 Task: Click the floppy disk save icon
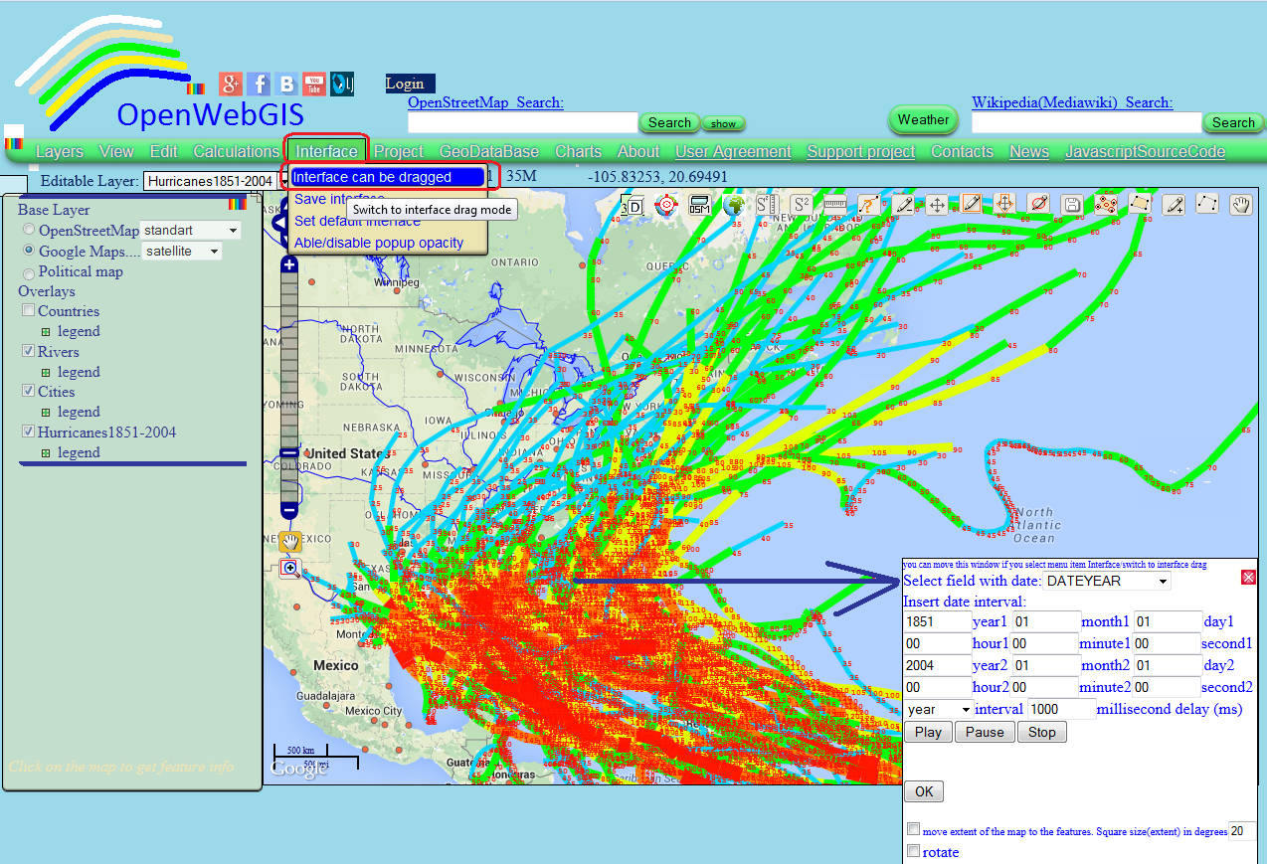1072,205
